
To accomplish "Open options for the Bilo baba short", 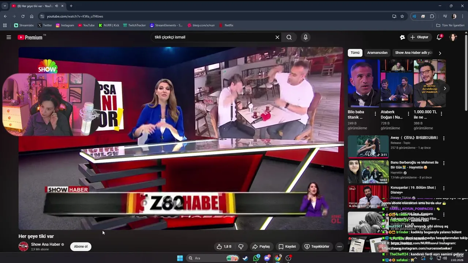I will coord(375,114).
